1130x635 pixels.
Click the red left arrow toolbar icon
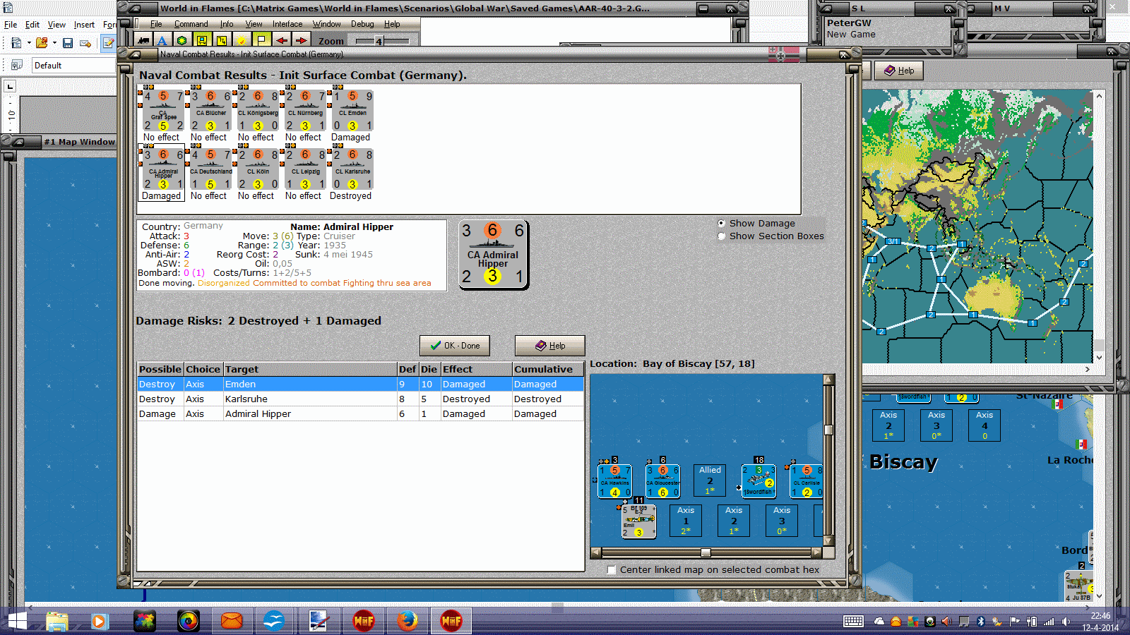[x=281, y=41]
